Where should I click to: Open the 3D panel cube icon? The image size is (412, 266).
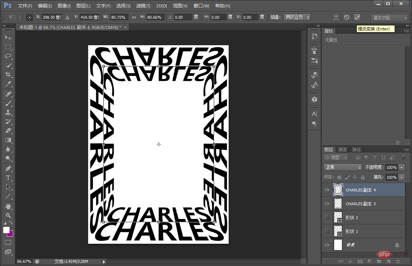click(x=314, y=99)
